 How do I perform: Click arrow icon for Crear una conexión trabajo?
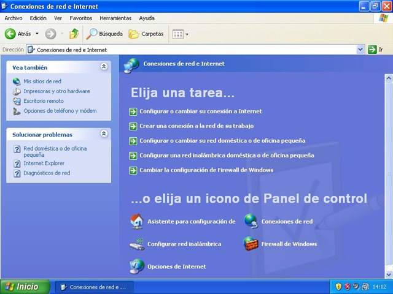(133, 126)
